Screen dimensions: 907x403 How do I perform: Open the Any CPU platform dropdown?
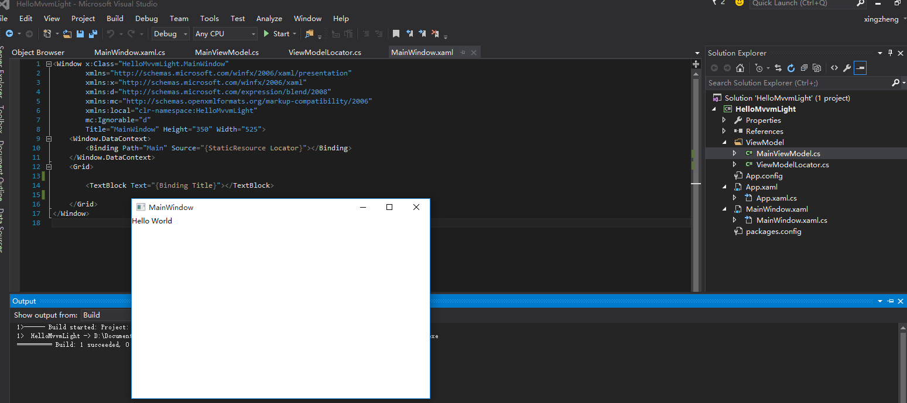(225, 34)
